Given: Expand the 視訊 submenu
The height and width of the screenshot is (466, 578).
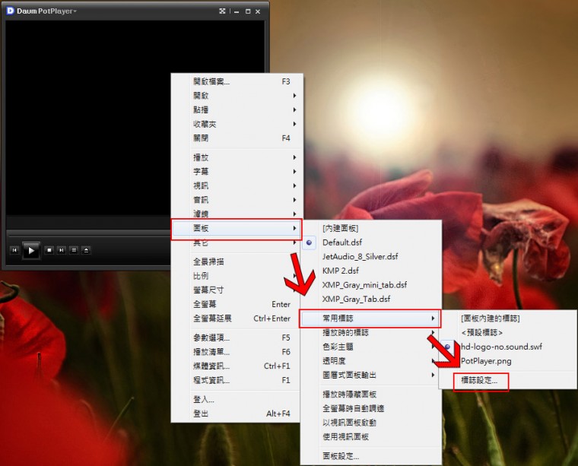Looking at the screenshot, I should pyautogui.click(x=237, y=185).
